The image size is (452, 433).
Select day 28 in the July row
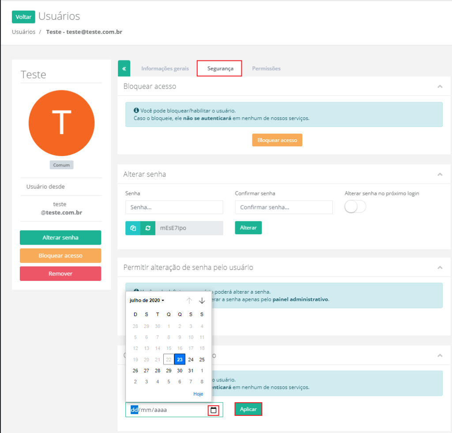(x=158, y=370)
